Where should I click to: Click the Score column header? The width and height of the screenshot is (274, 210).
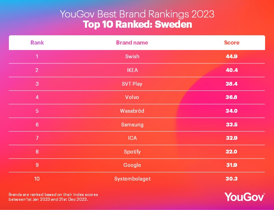tap(232, 43)
